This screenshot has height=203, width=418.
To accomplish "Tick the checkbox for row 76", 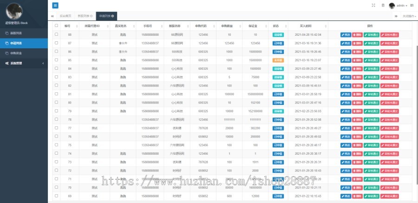I will (x=56, y=136).
